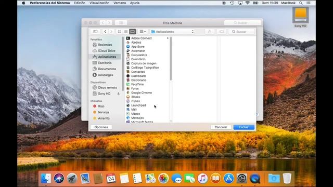This screenshot has width=333, height=187.
Task: Open the Apple menu
Action: coord(23,3)
